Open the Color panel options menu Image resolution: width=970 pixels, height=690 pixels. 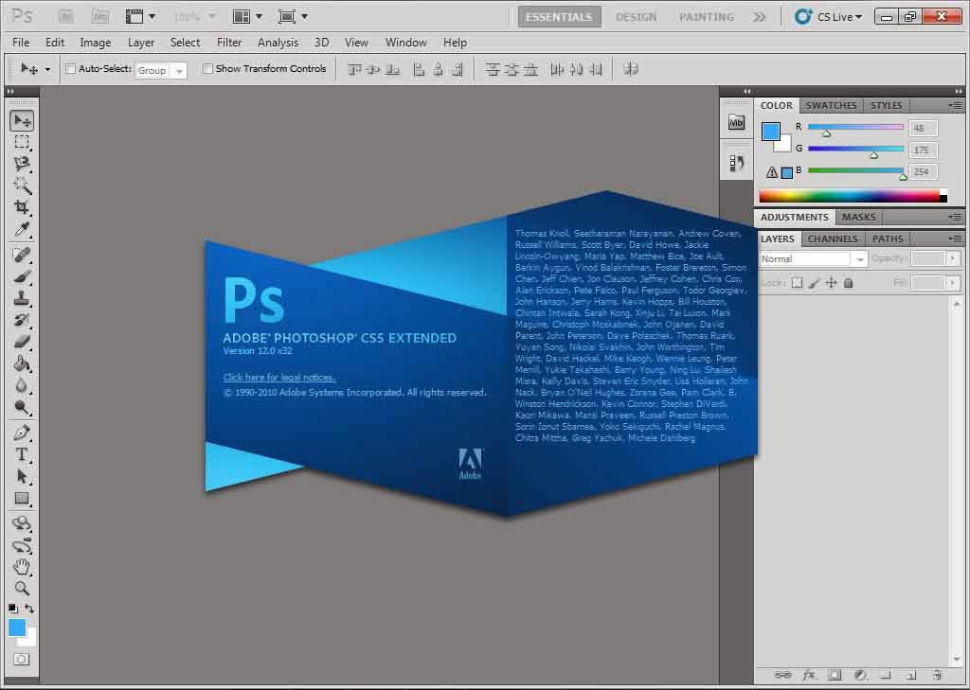click(955, 106)
